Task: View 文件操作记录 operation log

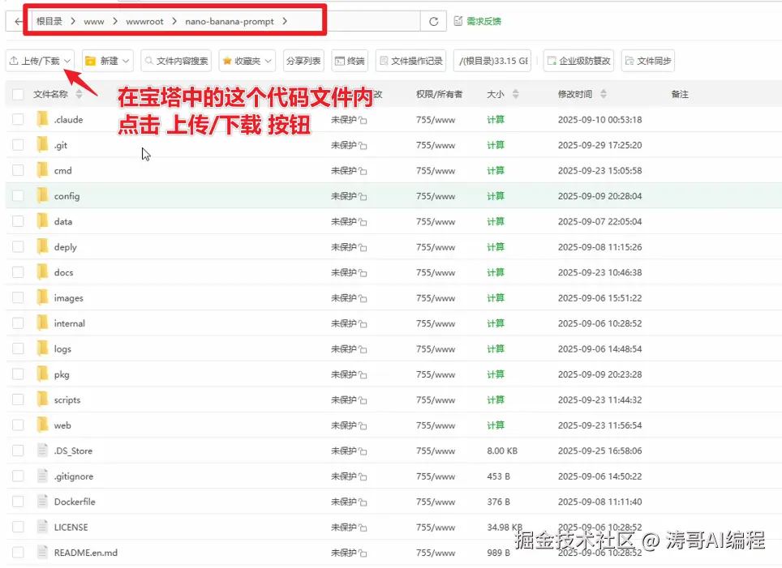Action: point(411,61)
